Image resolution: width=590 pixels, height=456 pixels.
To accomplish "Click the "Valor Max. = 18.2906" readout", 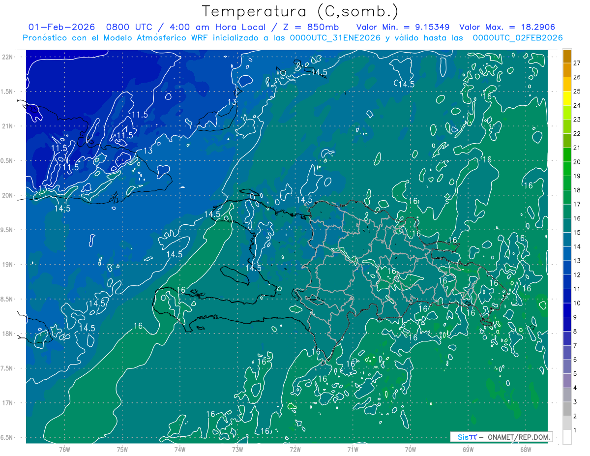I will coord(507,27).
